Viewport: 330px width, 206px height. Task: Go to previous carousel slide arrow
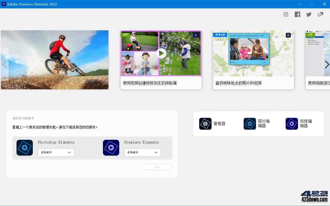[5, 64]
